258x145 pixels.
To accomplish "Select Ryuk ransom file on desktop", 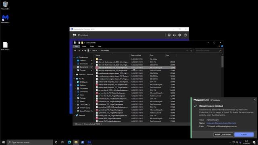I will point(5,46).
